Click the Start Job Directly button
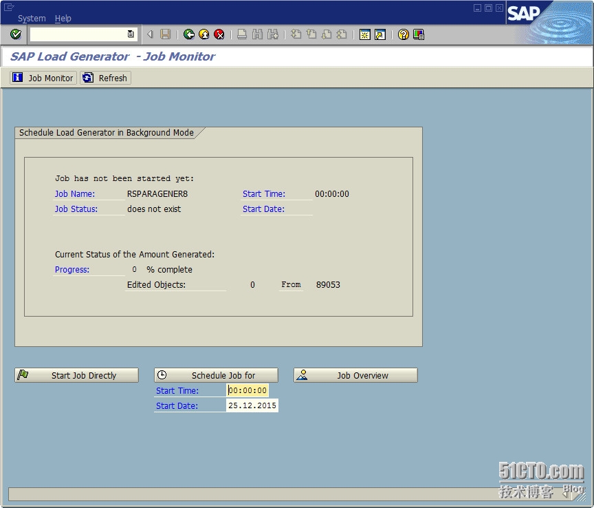 click(x=76, y=375)
